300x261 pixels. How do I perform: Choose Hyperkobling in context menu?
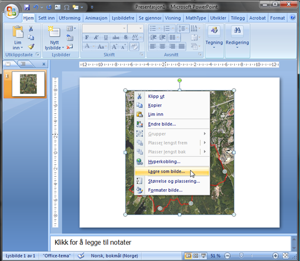172,161
